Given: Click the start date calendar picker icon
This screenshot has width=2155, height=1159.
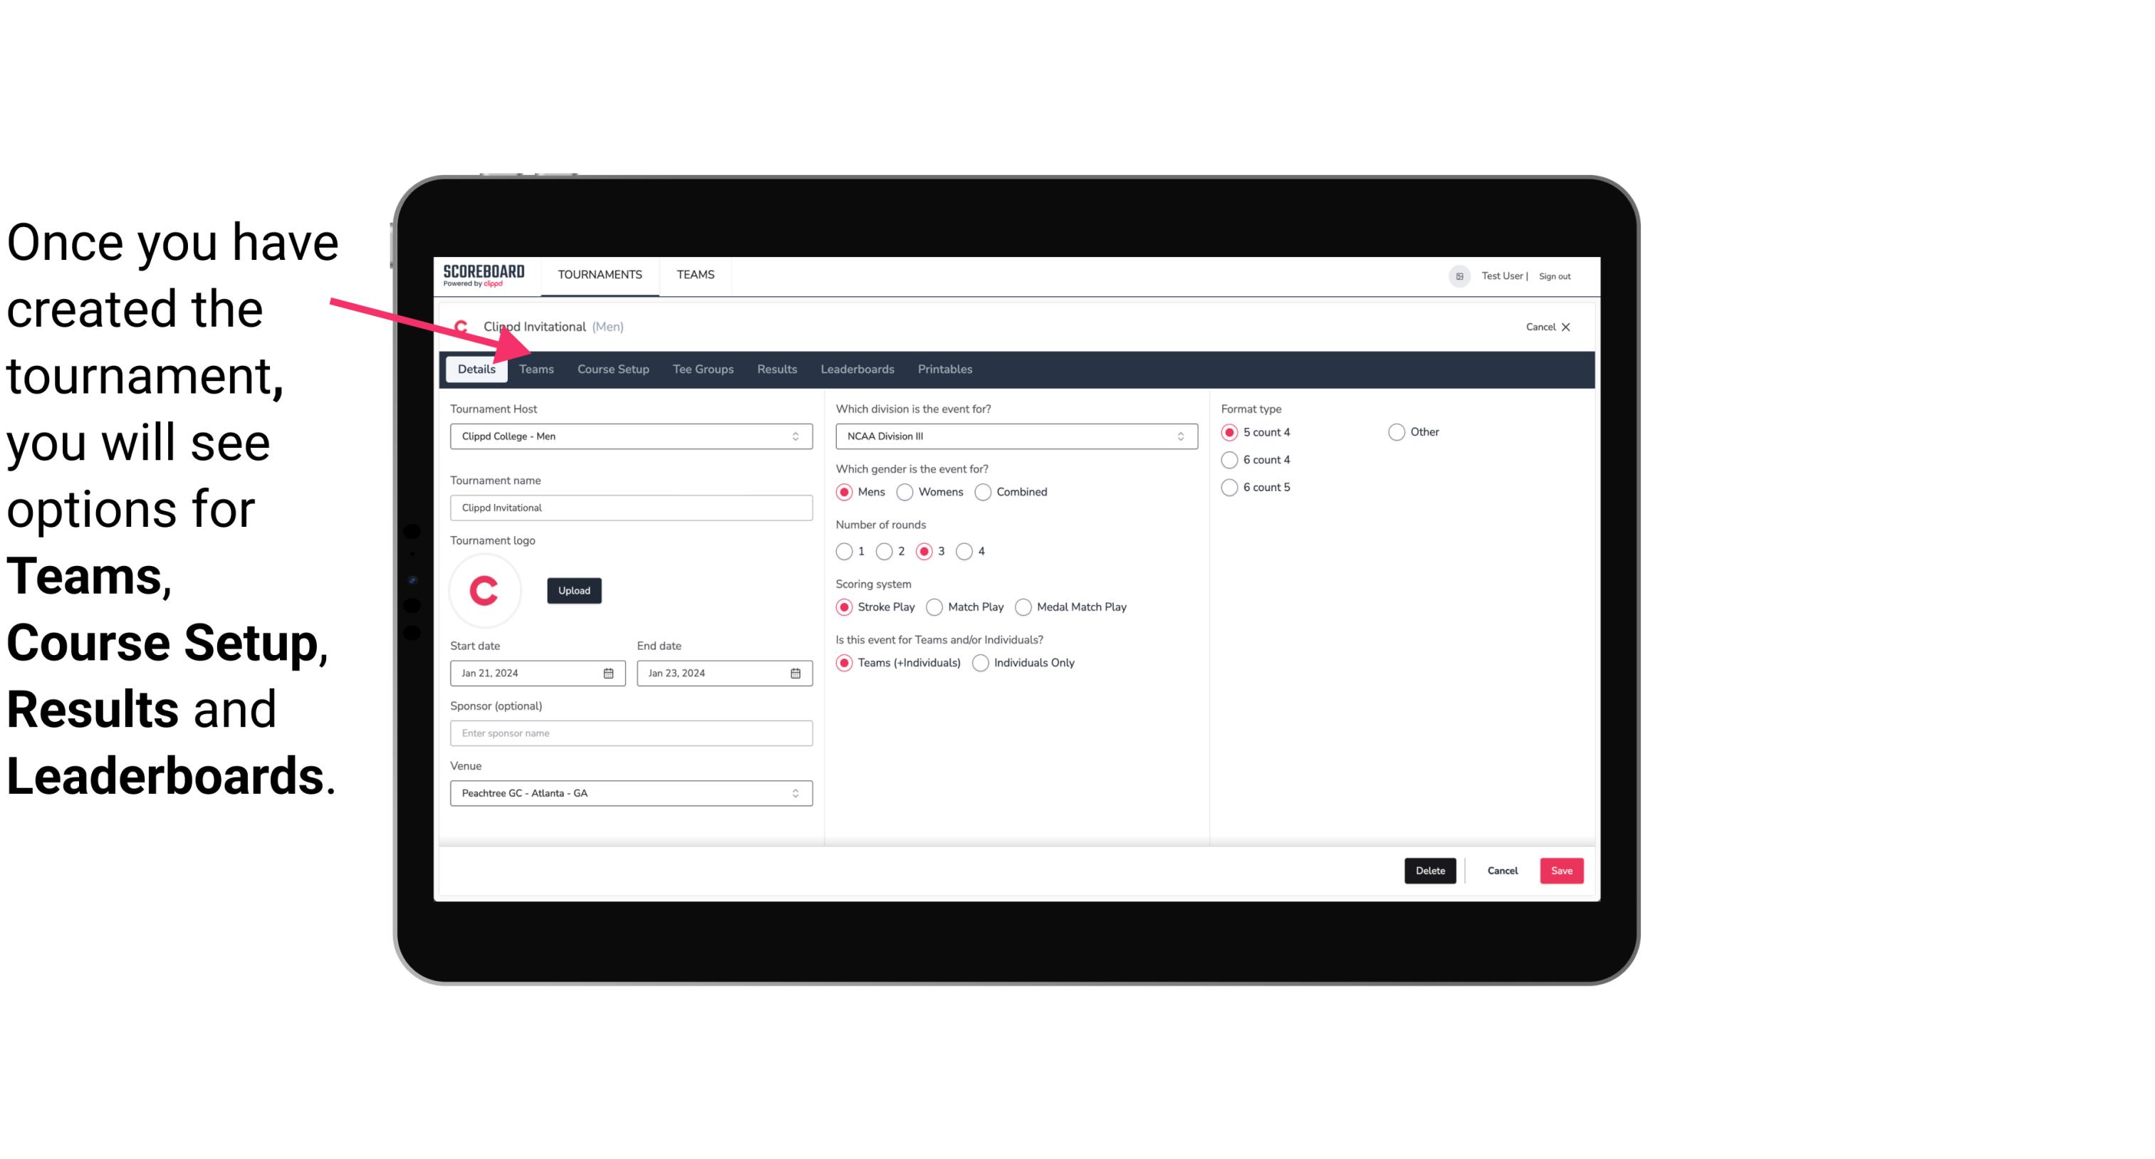Looking at the screenshot, I should 608,672.
